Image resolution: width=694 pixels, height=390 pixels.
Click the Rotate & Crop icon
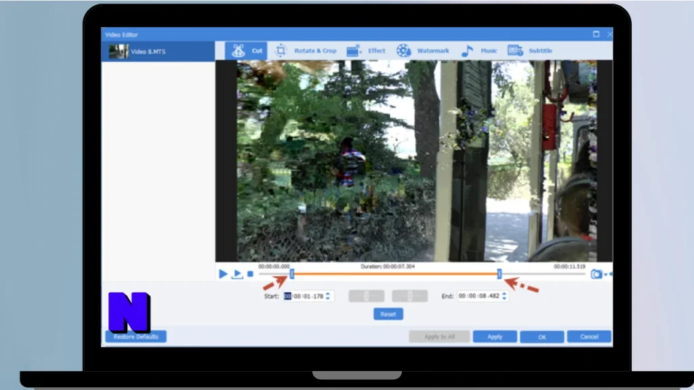[281, 51]
